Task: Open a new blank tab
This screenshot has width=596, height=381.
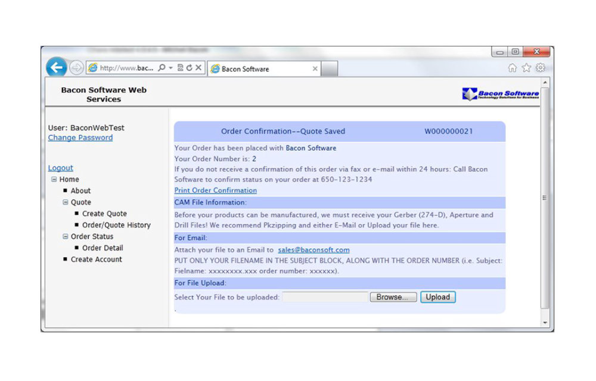Action: coord(329,69)
